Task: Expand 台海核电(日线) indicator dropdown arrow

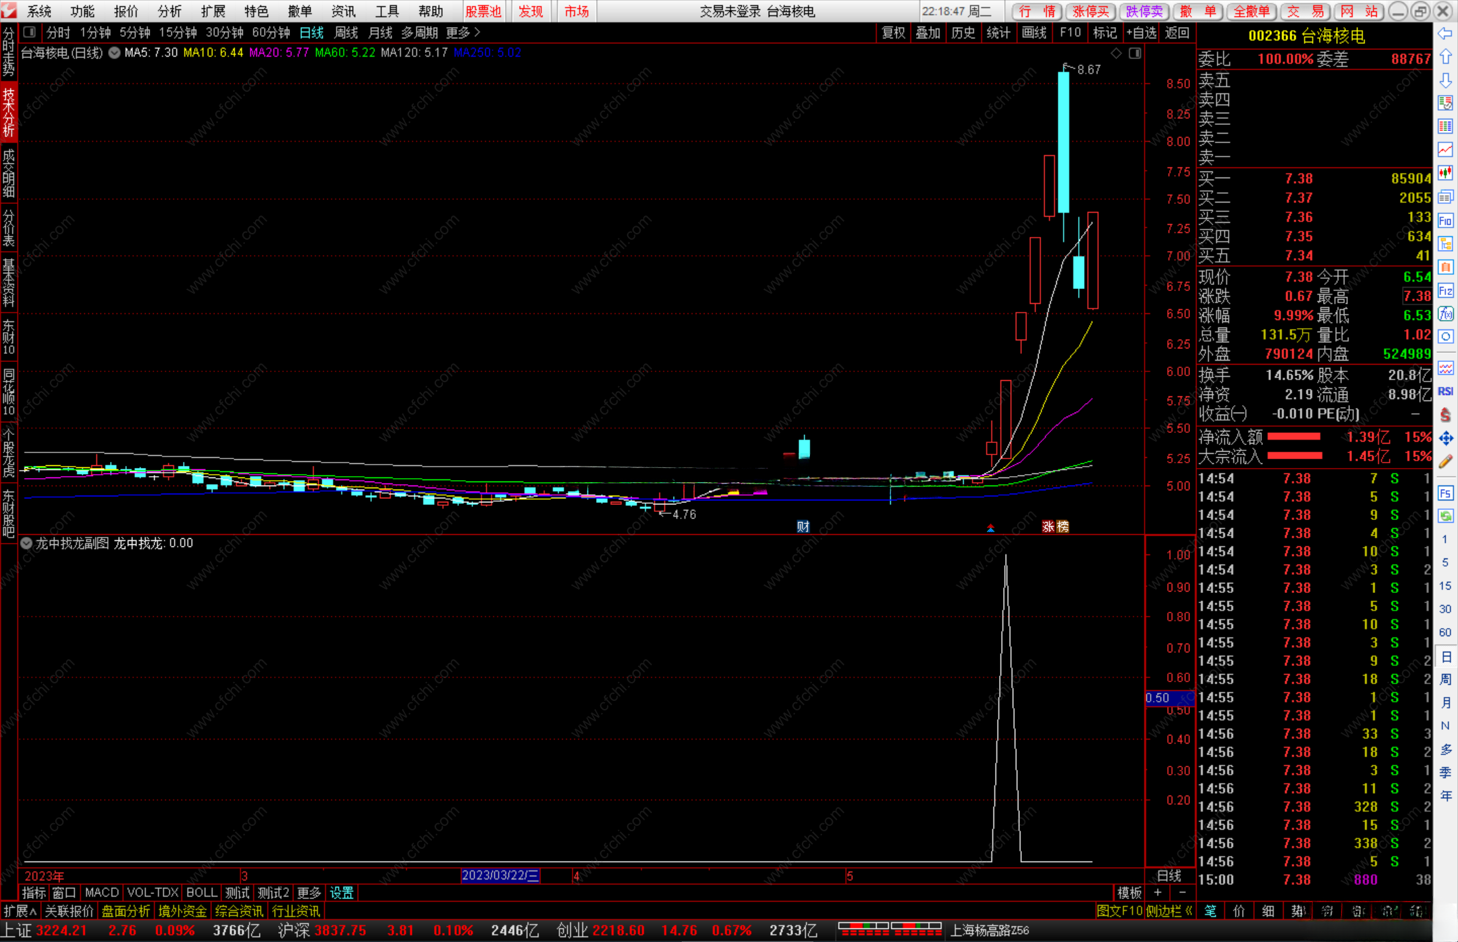Action: (115, 53)
